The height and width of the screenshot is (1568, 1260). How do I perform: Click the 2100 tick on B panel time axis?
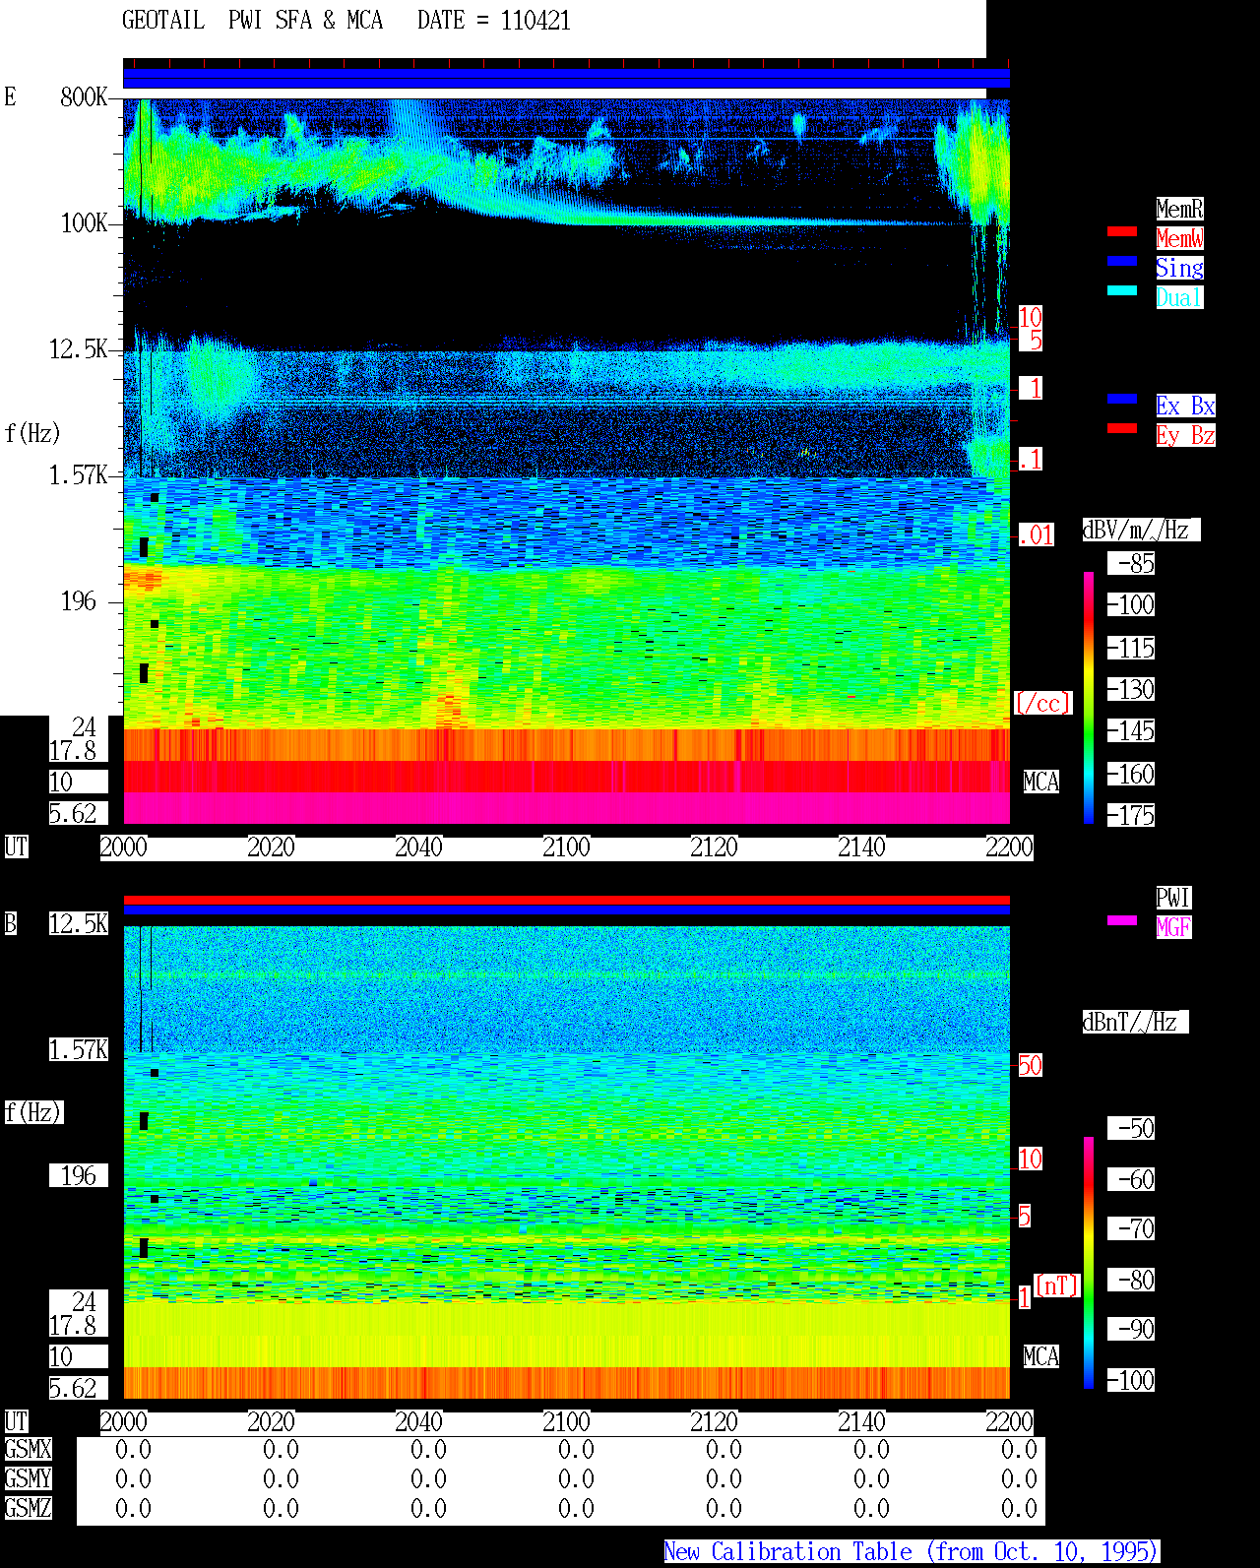click(x=566, y=1422)
